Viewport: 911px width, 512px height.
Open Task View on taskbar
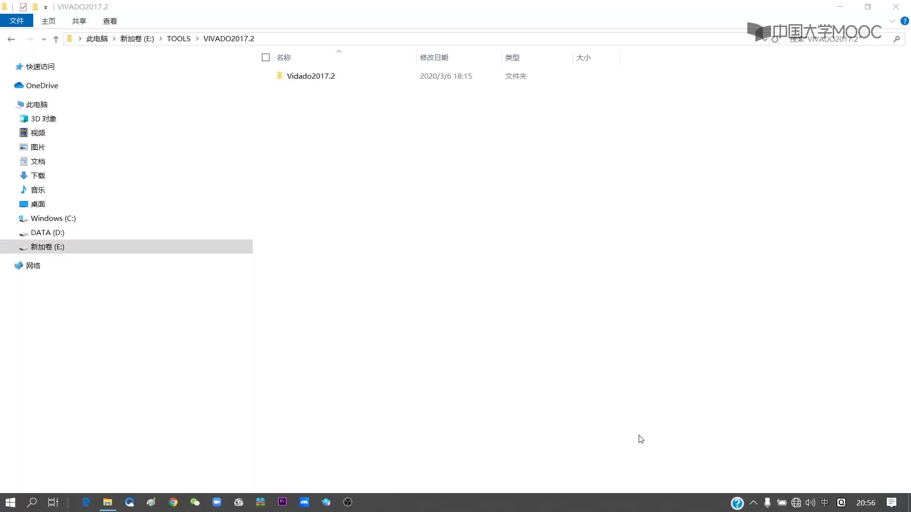[53, 502]
